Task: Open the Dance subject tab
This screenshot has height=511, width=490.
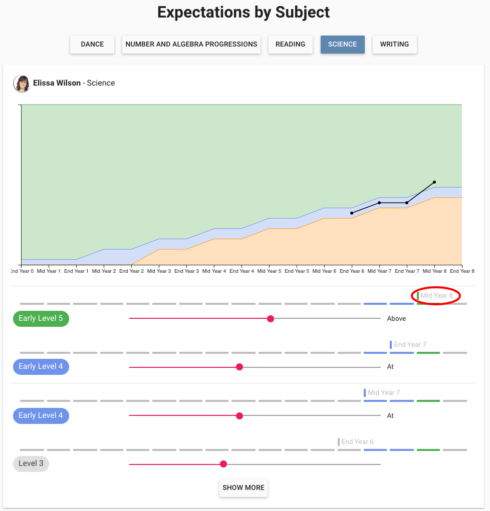Action: pyautogui.click(x=92, y=44)
